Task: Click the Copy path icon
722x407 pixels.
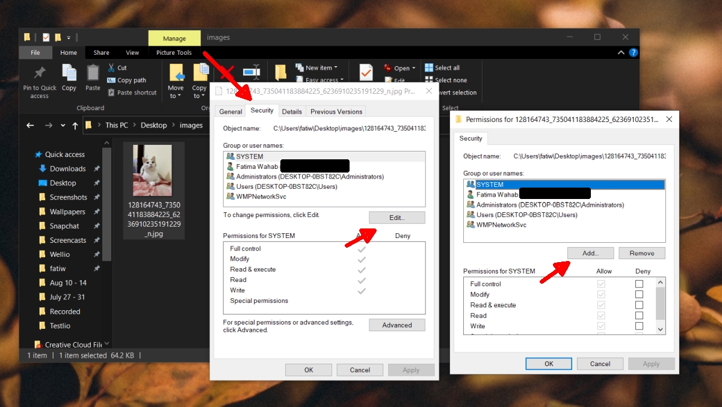Action: click(x=112, y=79)
